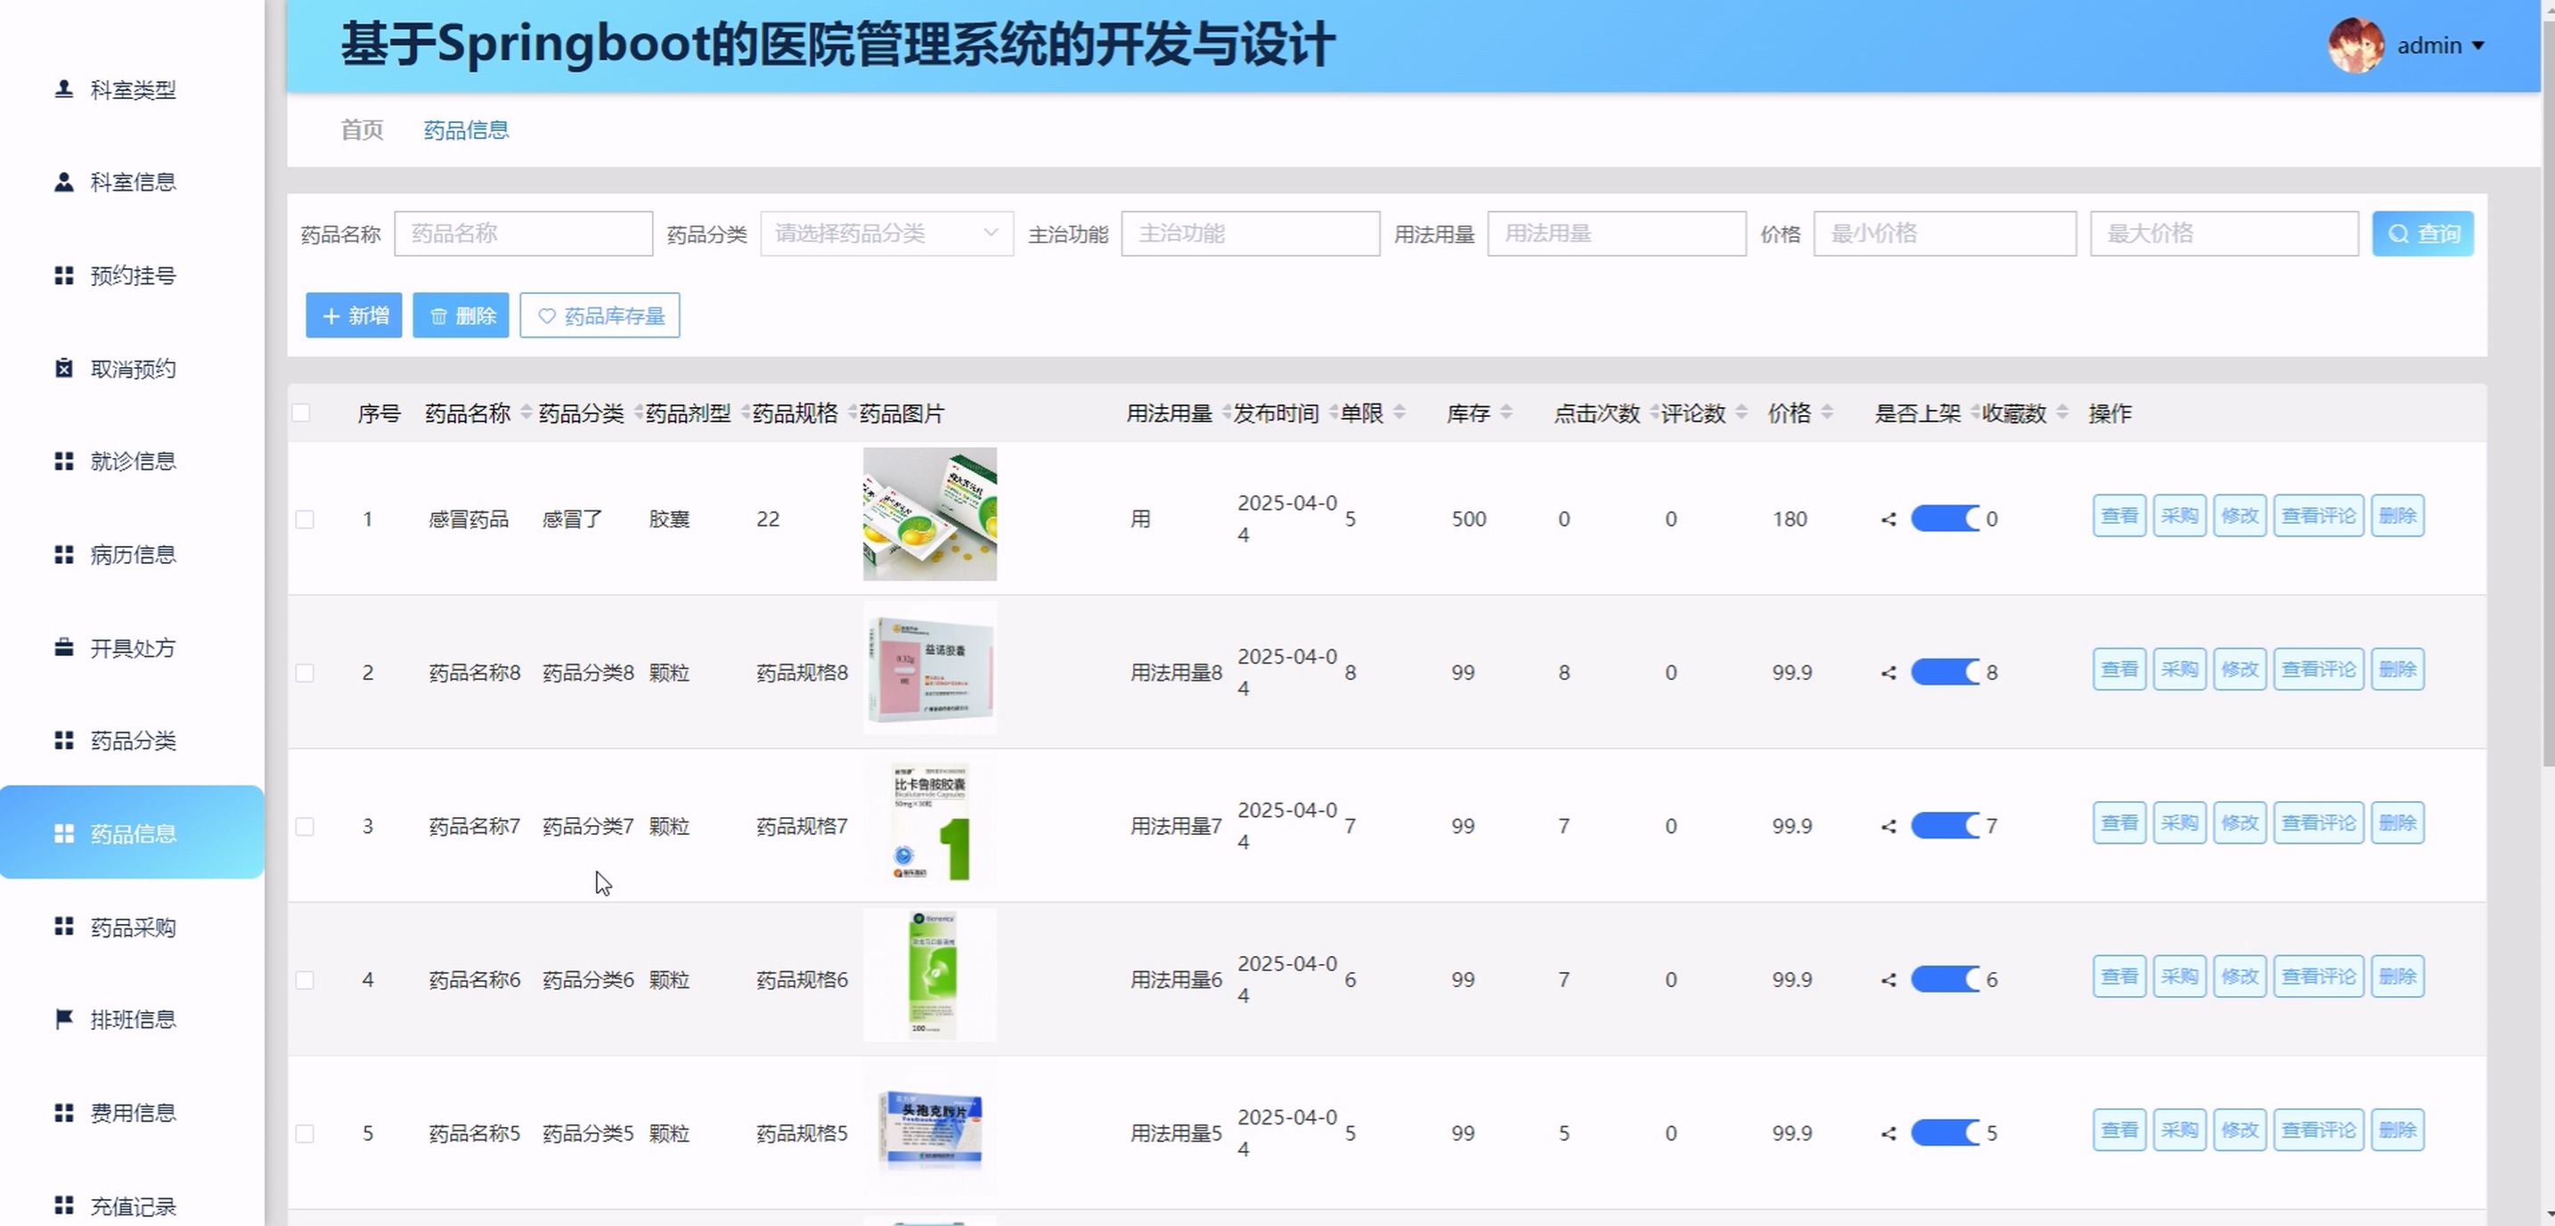Check the row checkbox for 药品名称8
This screenshot has height=1226, width=2555.
click(305, 673)
